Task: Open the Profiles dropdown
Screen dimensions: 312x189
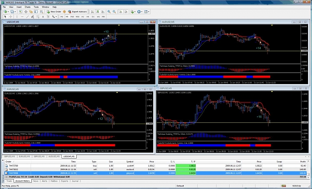Action: coord(13,12)
